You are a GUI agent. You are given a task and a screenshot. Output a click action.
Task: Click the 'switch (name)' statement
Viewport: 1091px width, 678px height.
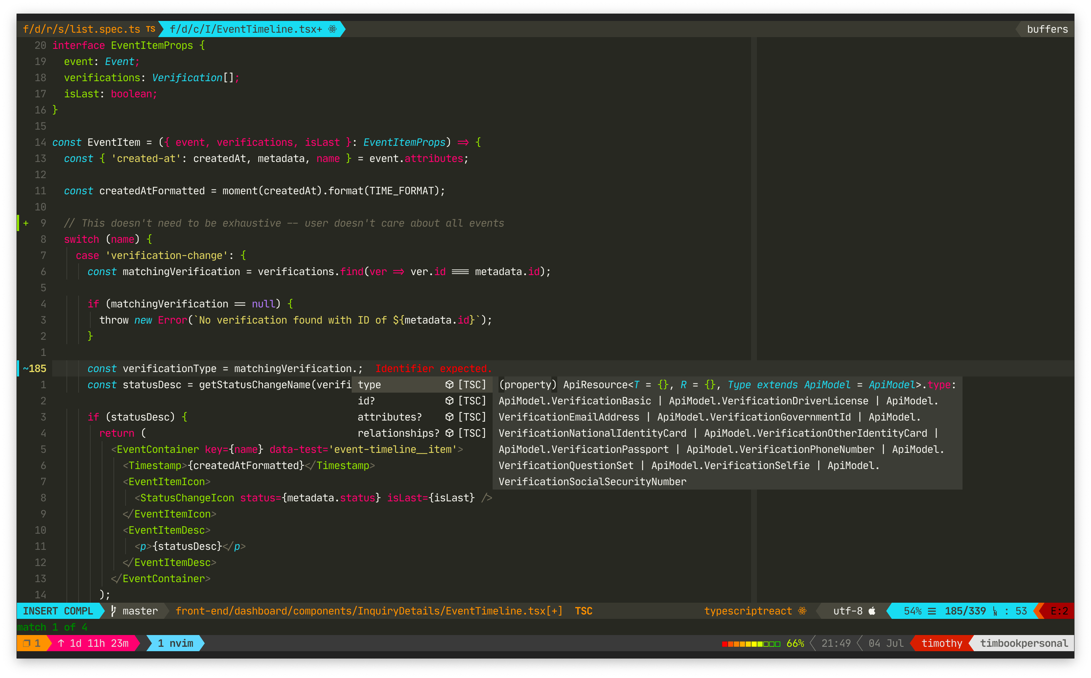pyautogui.click(x=102, y=239)
